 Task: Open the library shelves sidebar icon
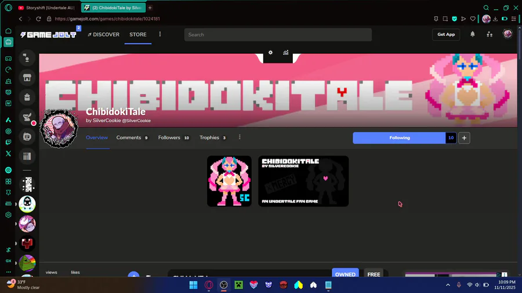pos(27,156)
